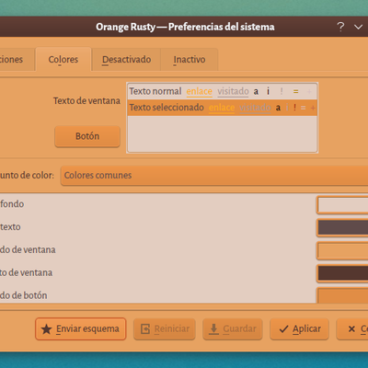Viewport: 368px width, 368px height.
Task: Click the visitado link in normal text row
Action: (x=233, y=91)
